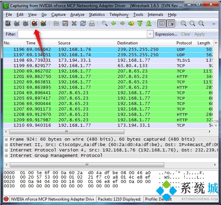Close this capture file X icon
The width and height of the screenshot is (221, 205).
click(x=74, y=23)
